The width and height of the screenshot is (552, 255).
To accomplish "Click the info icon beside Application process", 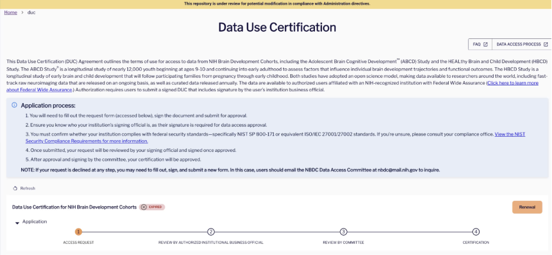I will tap(14, 105).
